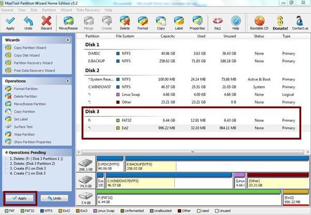Open the General menu
Image resolution: width=311 pixels, height=215 pixels.
(7, 10)
